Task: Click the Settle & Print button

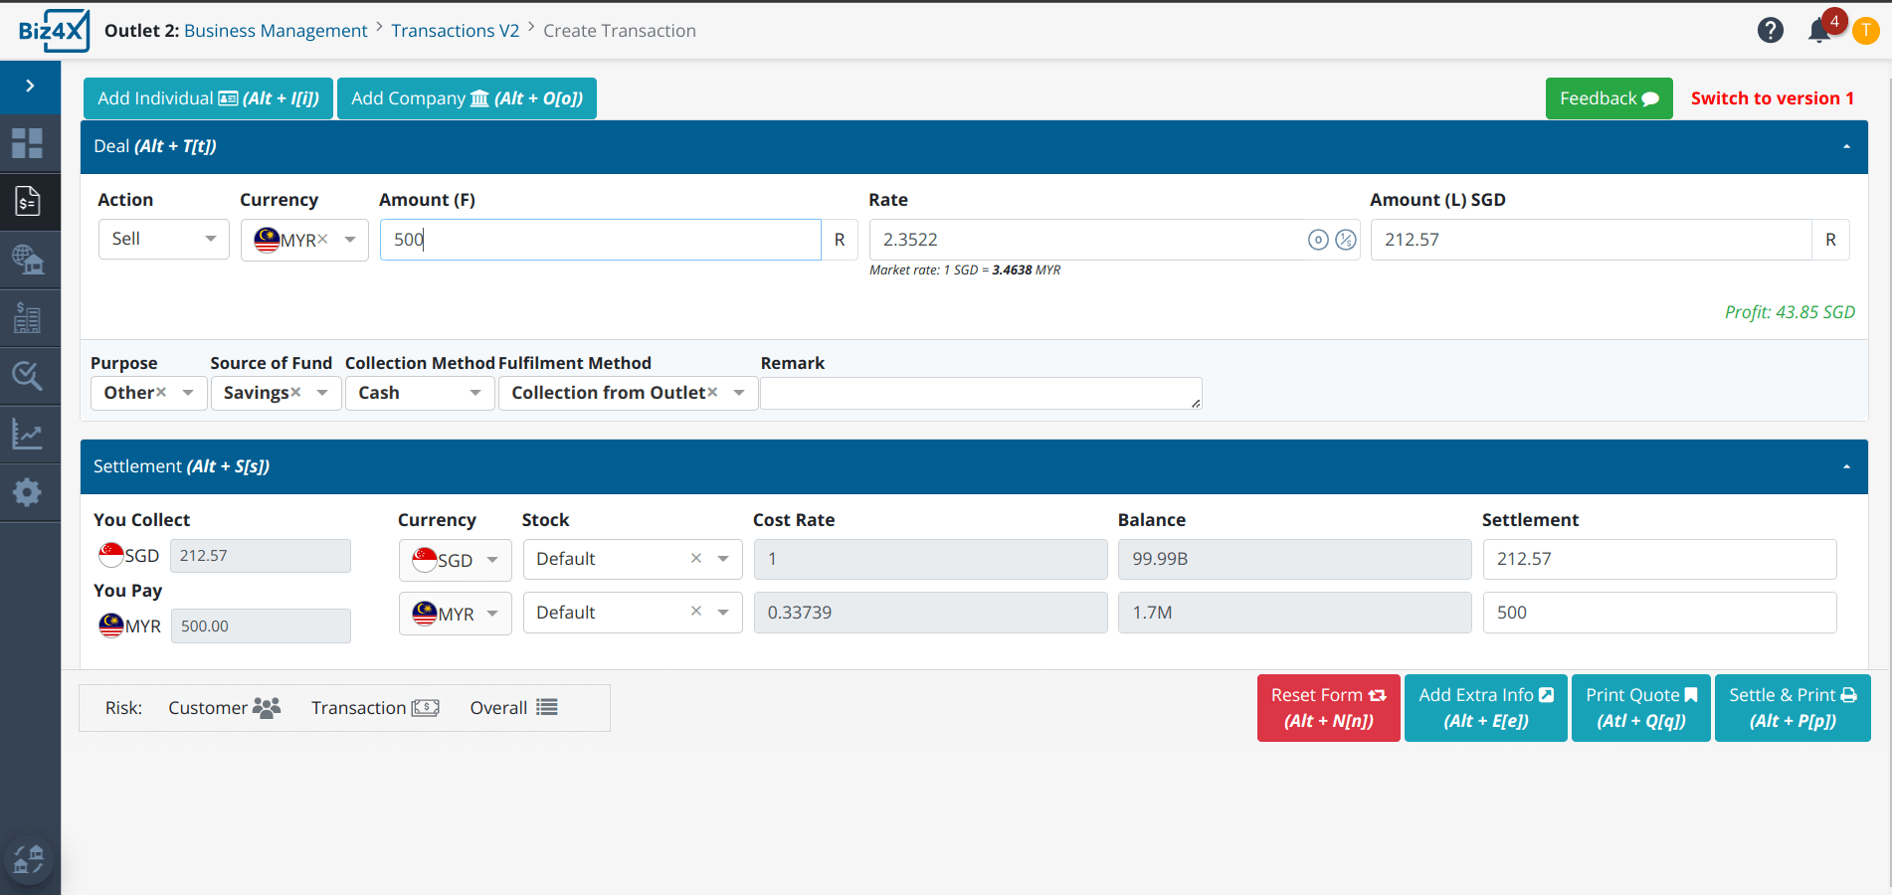Action: (1793, 708)
